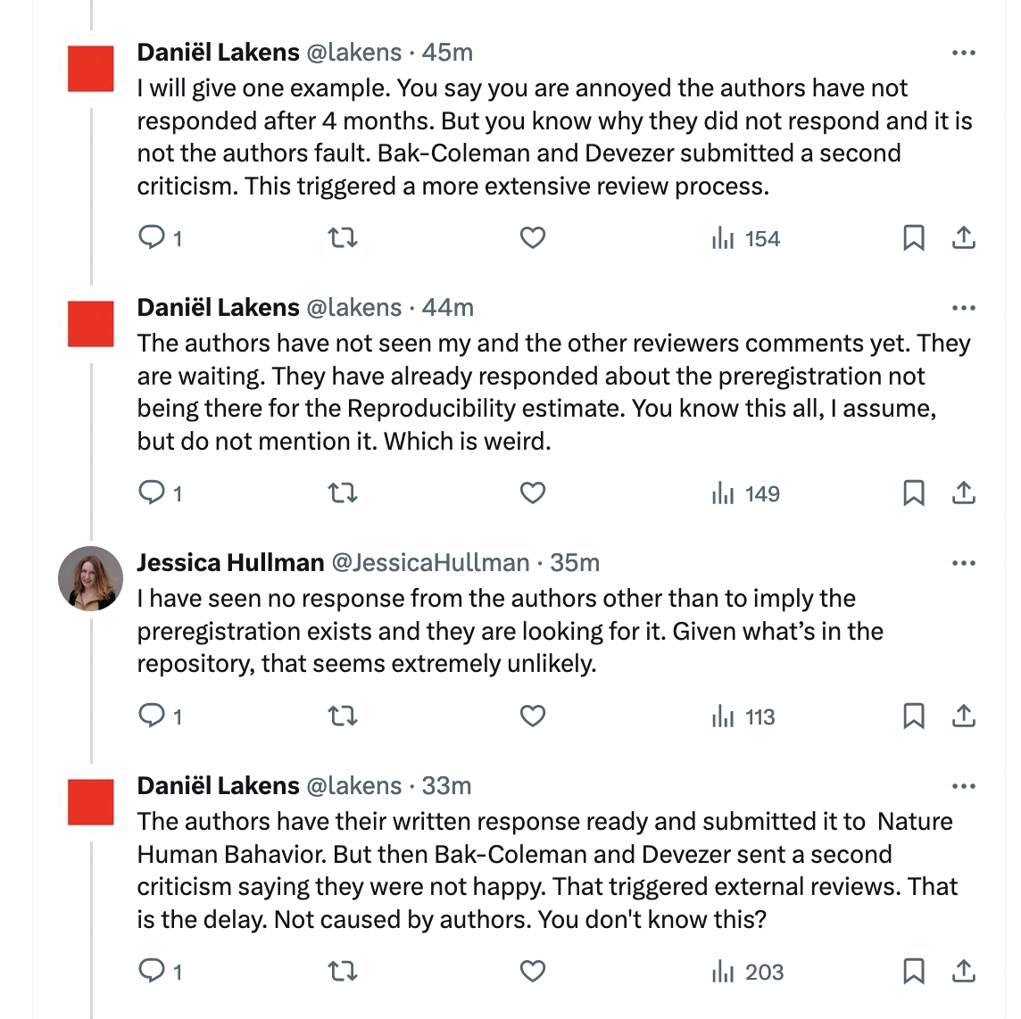Share the 45m tweet by Daniël Lakens
The height and width of the screenshot is (1019, 1021).
tap(964, 237)
